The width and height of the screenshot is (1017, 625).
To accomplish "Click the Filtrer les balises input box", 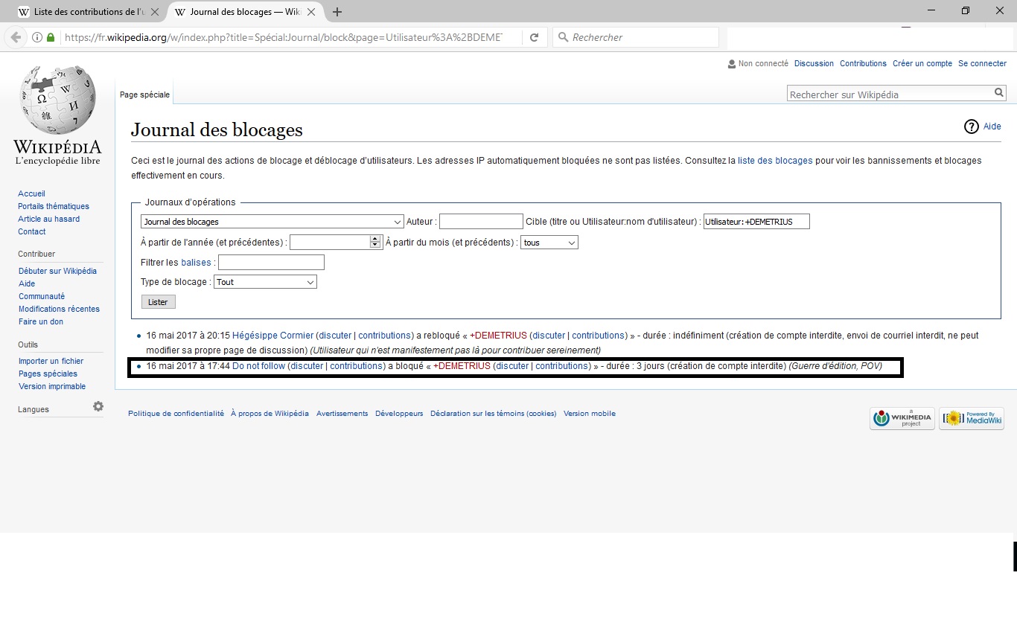I will click(x=271, y=263).
